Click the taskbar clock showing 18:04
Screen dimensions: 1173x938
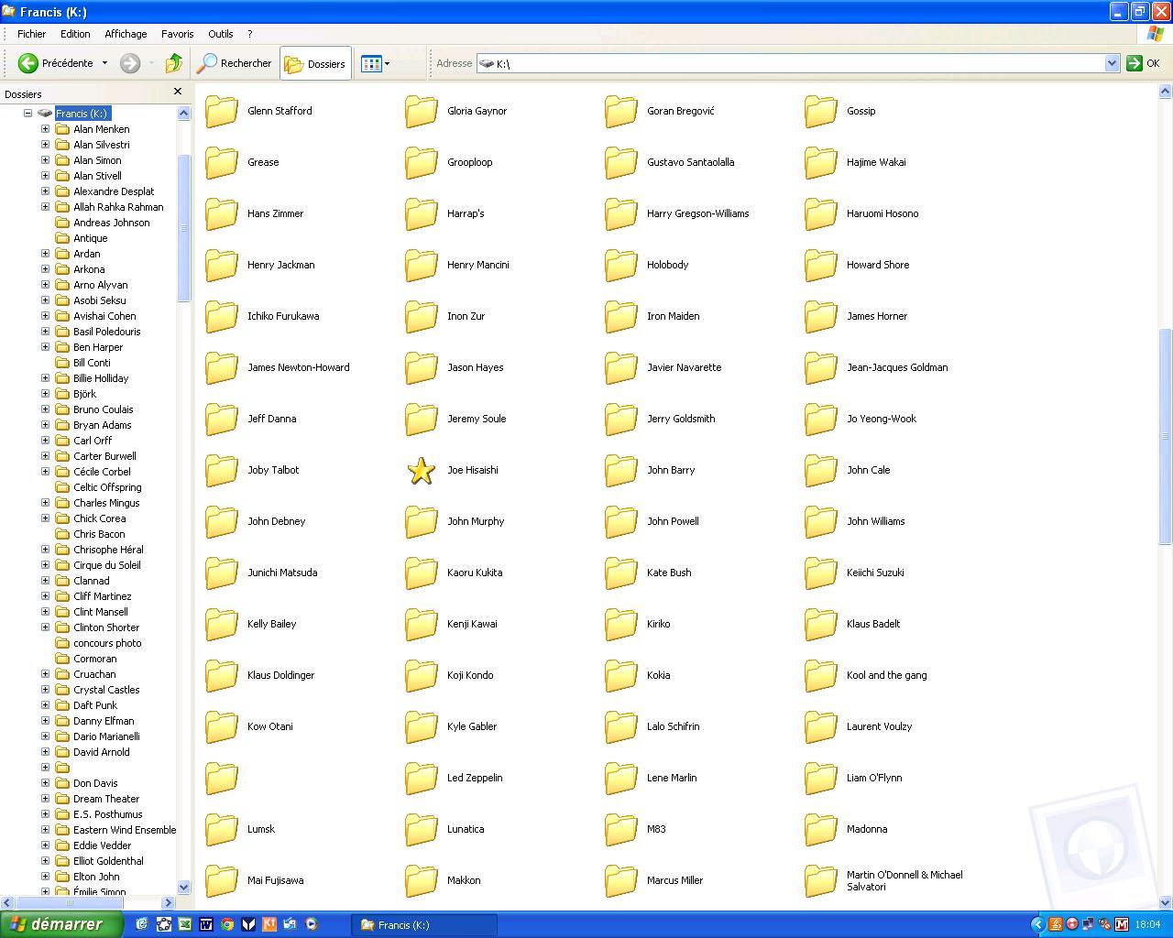coord(1147,924)
